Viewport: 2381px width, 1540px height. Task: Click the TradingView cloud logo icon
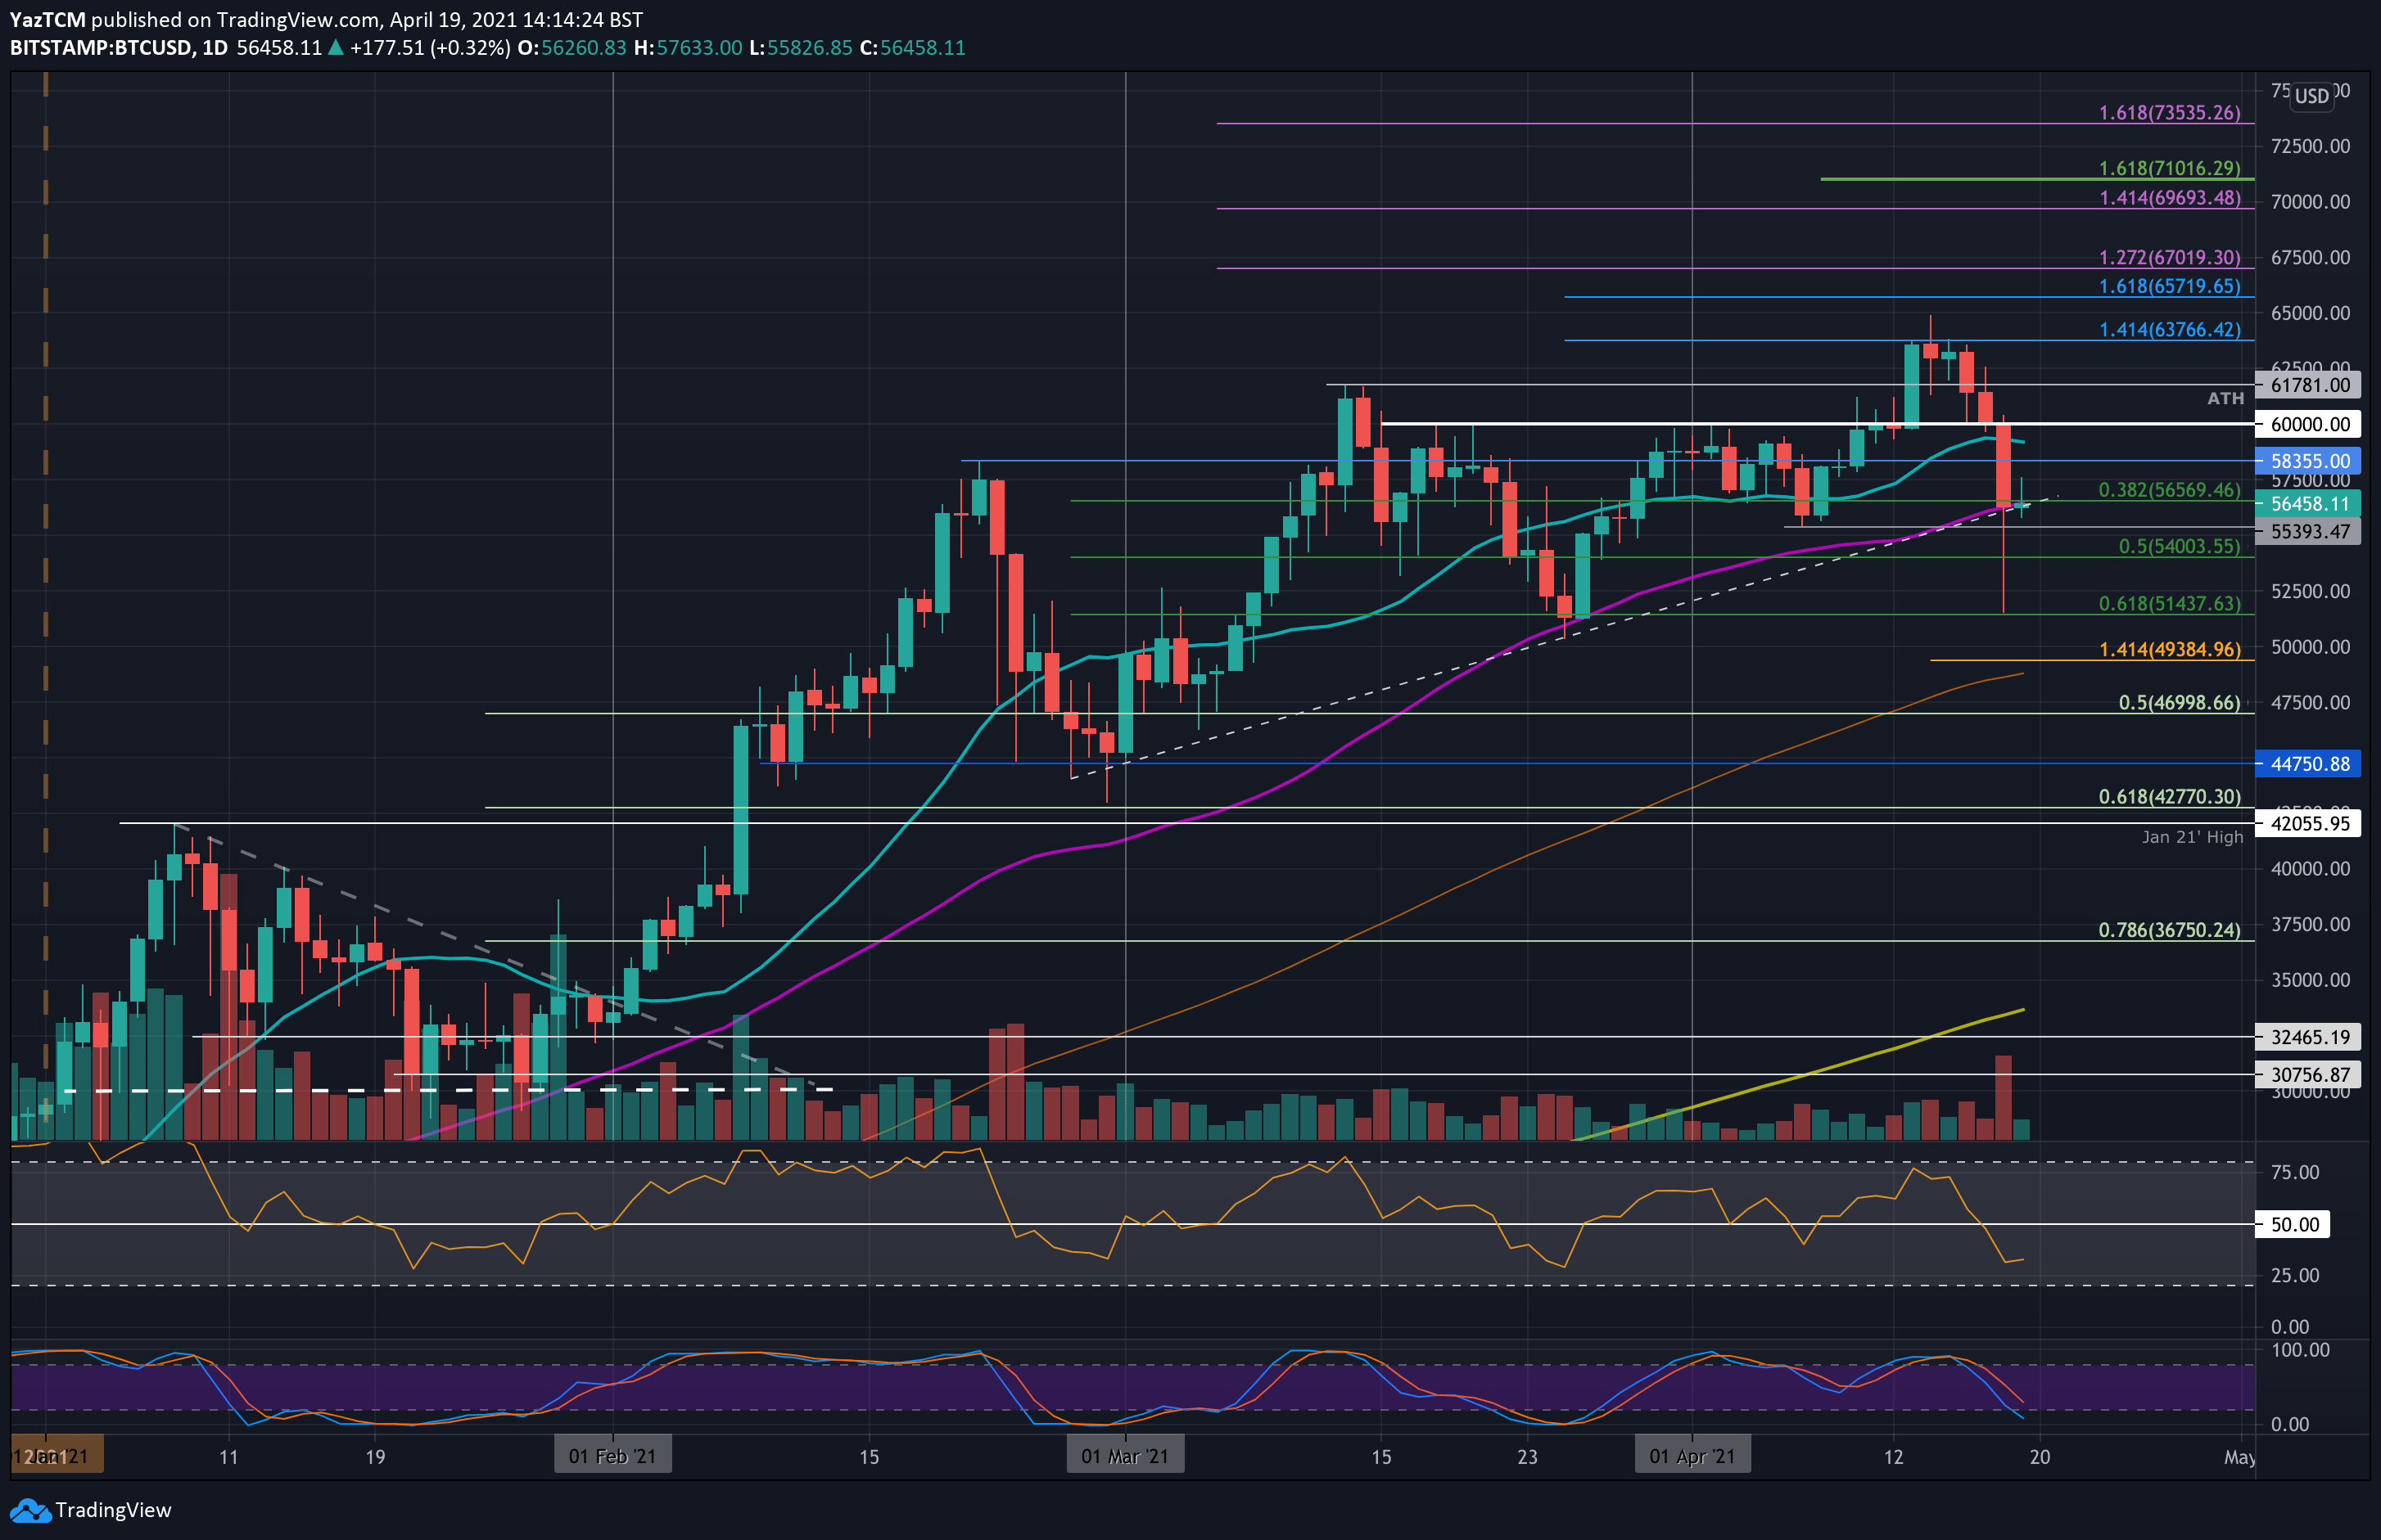click(x=30, y=1510)
